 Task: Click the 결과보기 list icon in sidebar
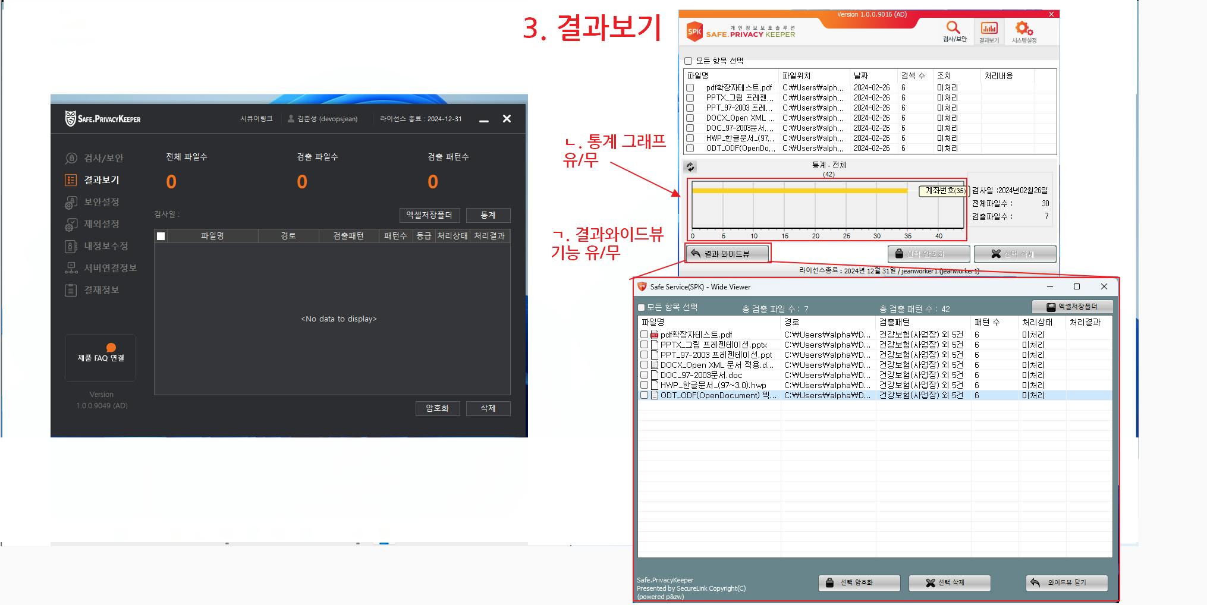[x=71, y=180]
